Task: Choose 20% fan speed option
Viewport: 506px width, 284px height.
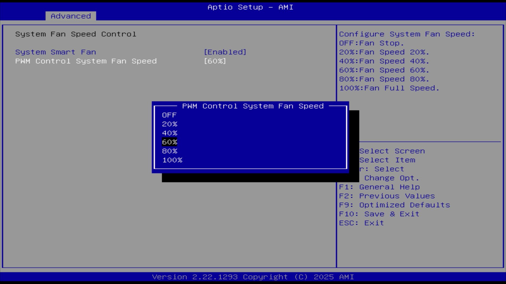Action: click(170, 124)
